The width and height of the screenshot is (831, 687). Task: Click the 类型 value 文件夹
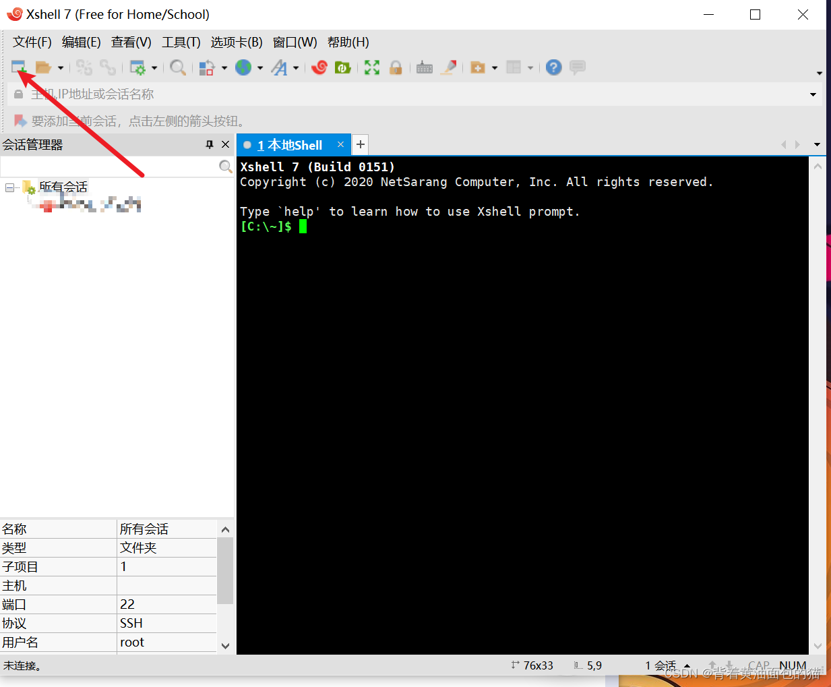pos(138,548)
